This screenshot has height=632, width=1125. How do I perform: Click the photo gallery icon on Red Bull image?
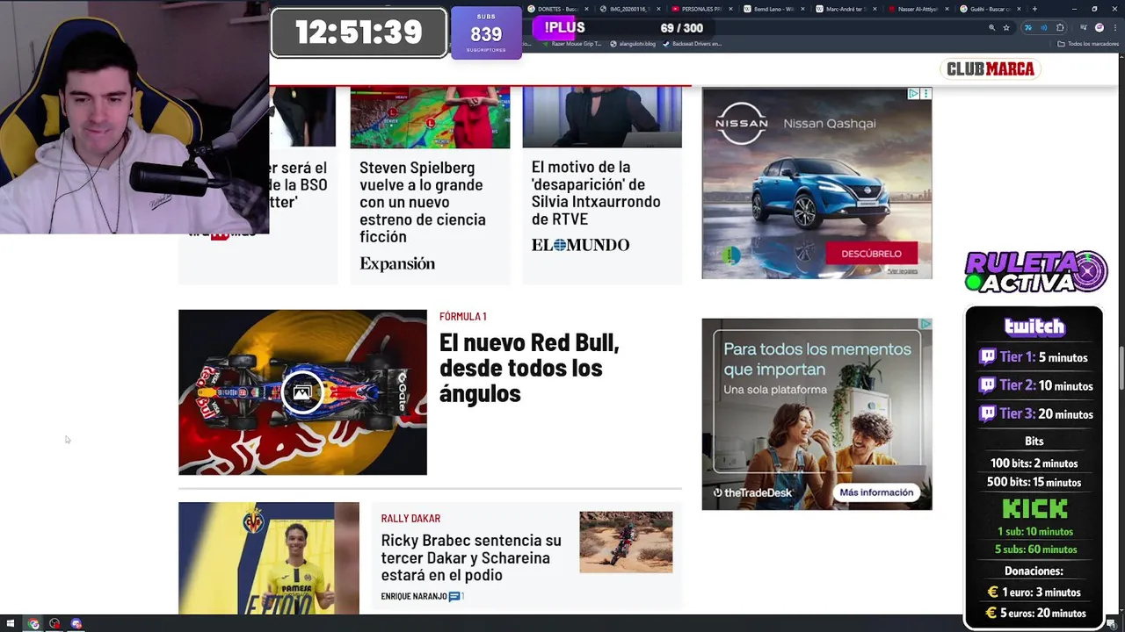tap(302, 392)
